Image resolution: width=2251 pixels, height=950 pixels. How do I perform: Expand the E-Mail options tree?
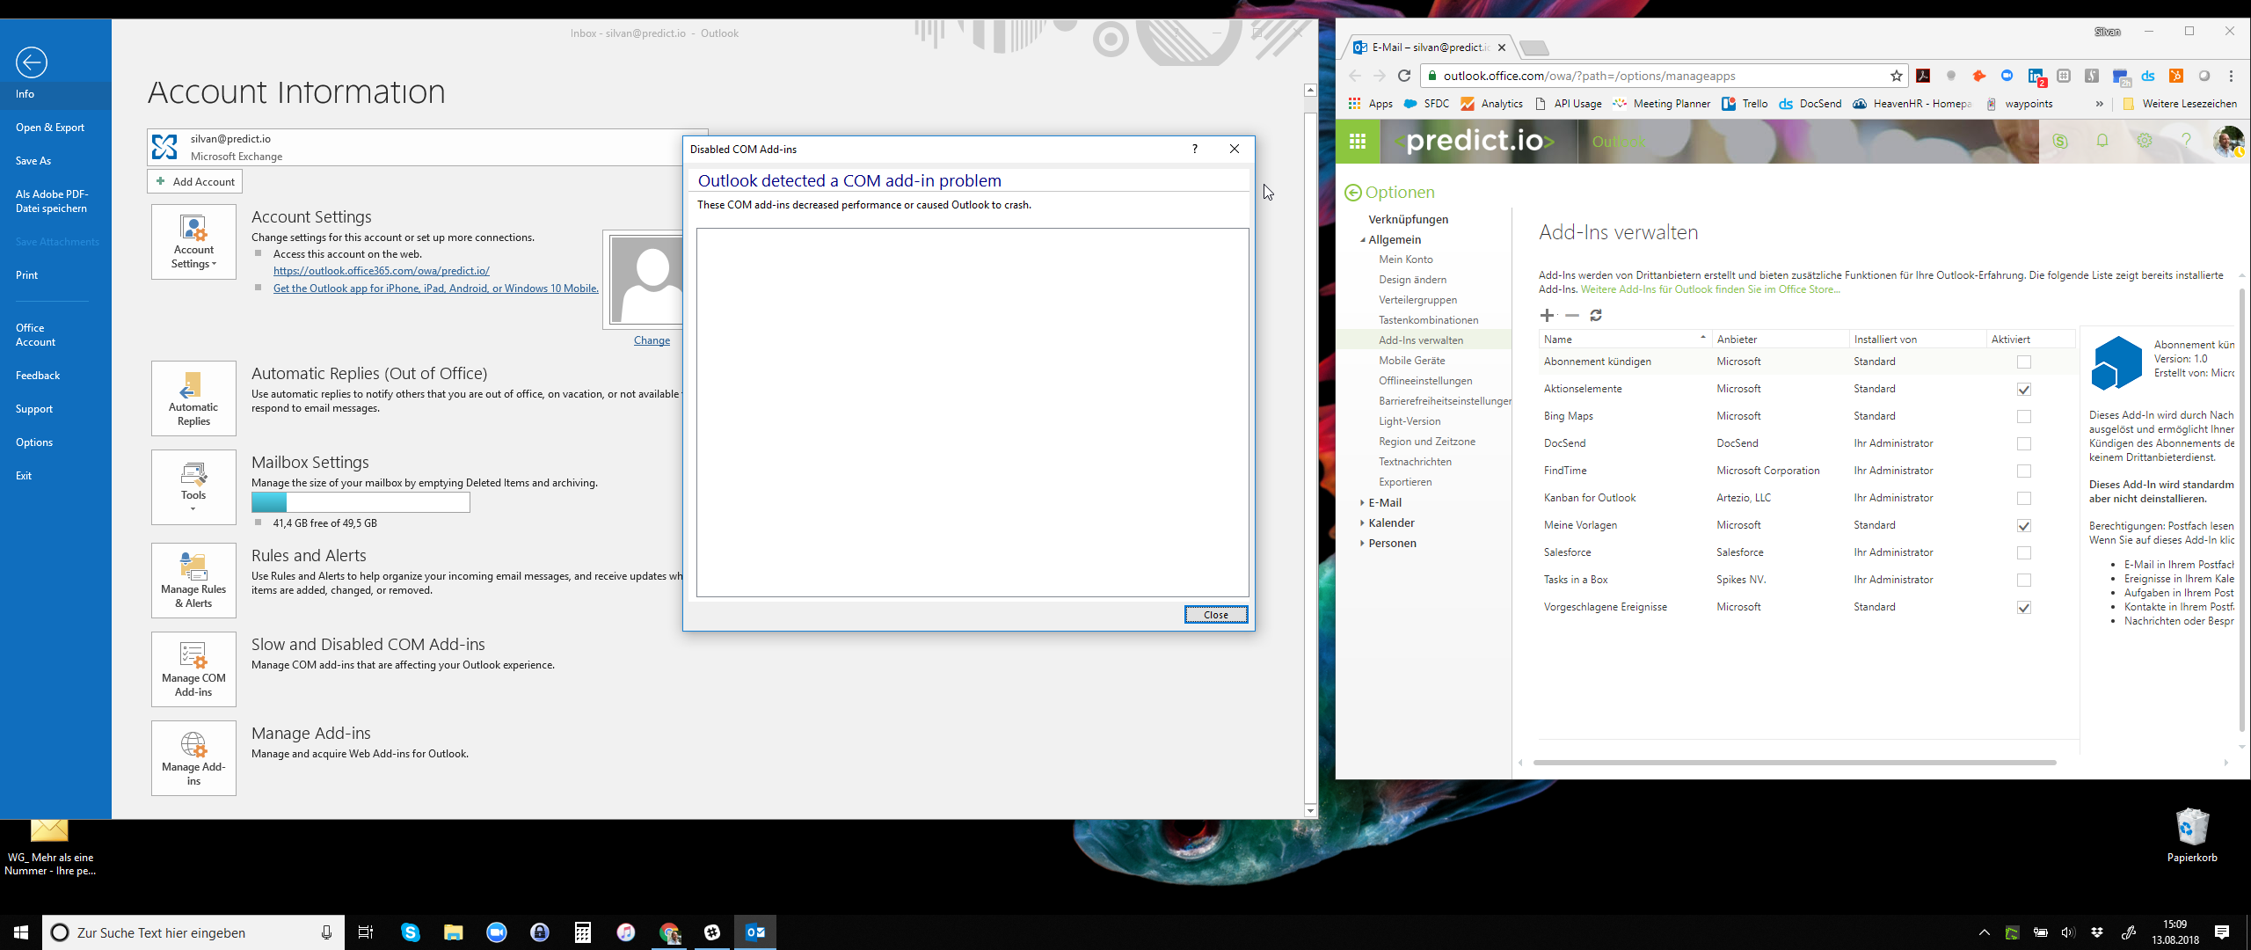click(1362, 502)
